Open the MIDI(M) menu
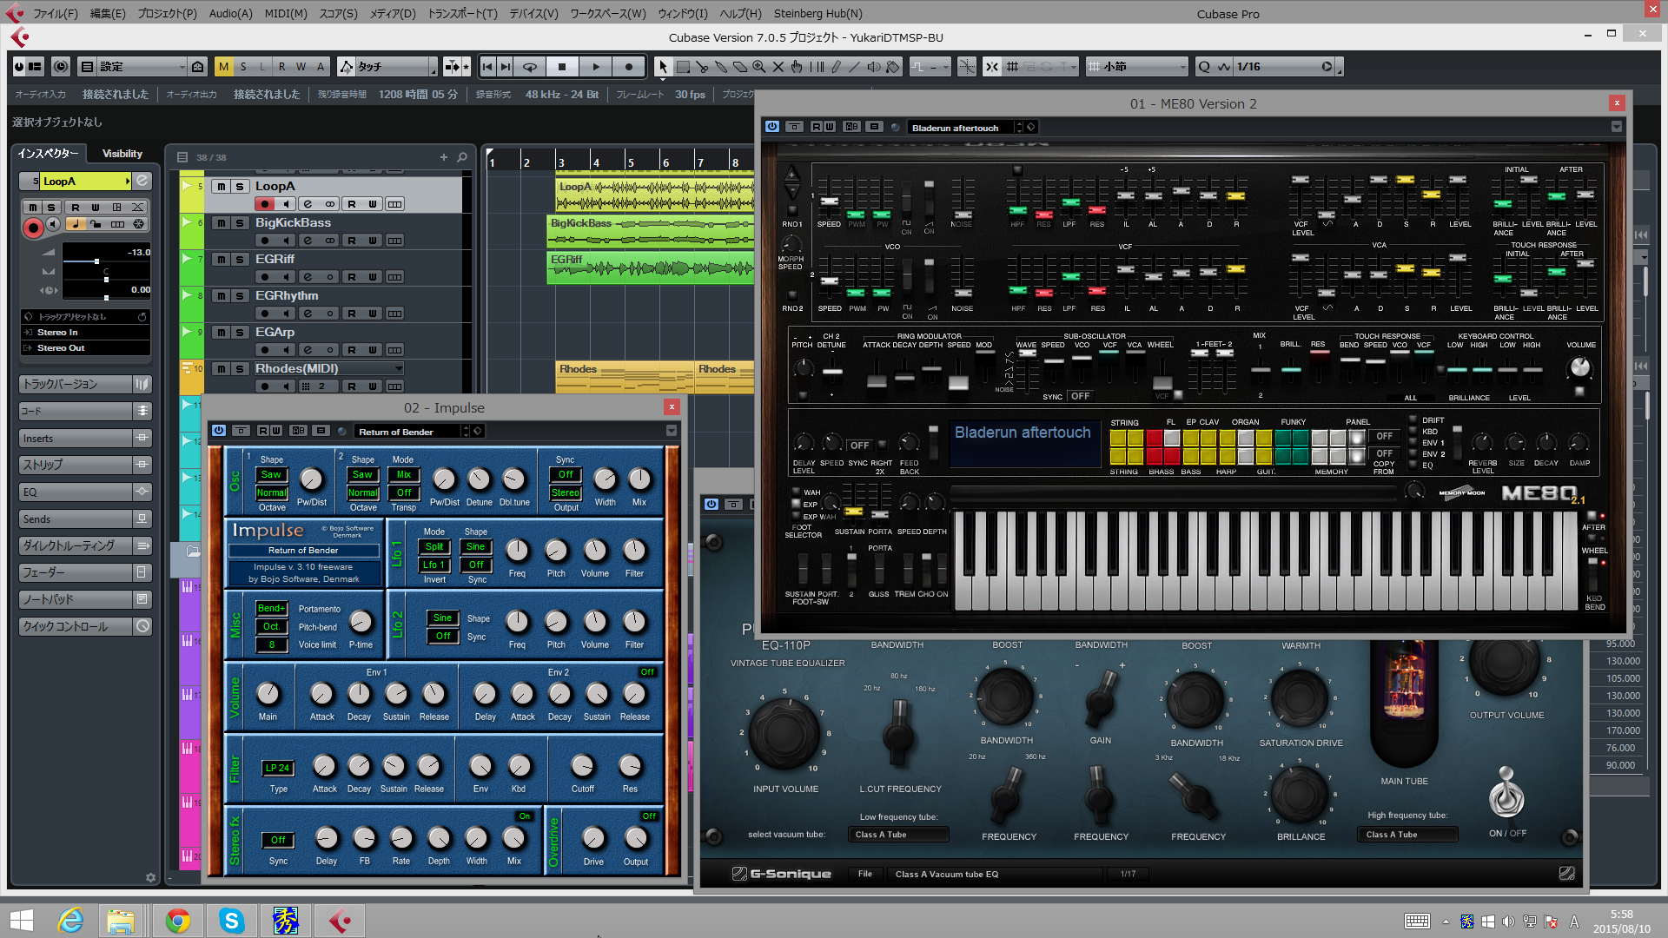 (286, 14)
